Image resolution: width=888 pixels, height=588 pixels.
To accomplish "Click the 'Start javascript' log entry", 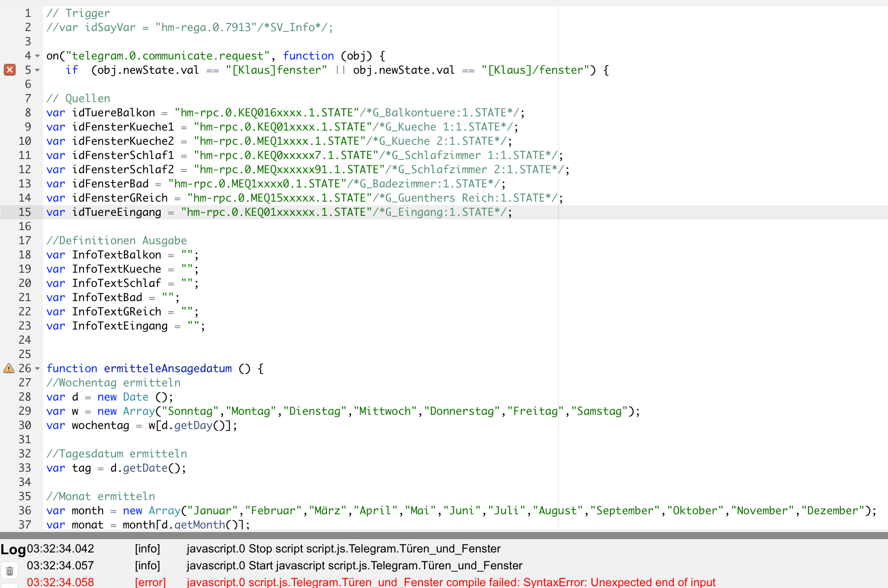I will pos(354,566).
